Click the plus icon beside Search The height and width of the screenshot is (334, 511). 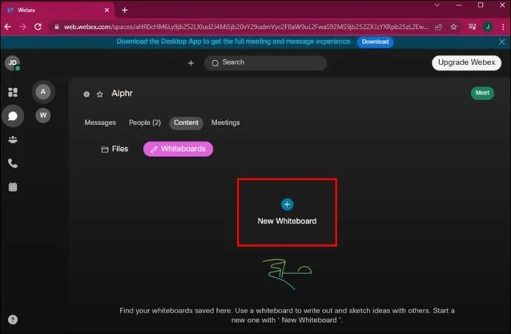point(191,63)
